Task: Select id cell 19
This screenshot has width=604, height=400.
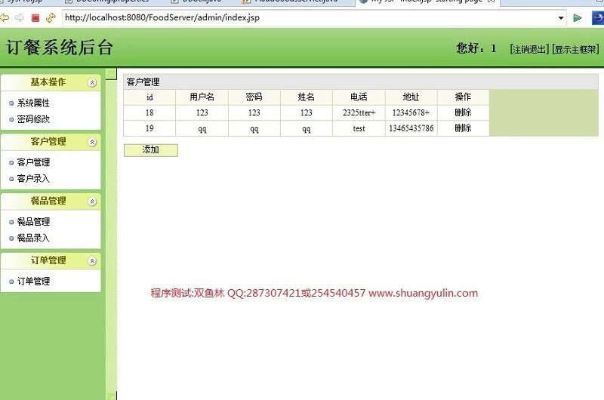Action: tap(149, 128)
